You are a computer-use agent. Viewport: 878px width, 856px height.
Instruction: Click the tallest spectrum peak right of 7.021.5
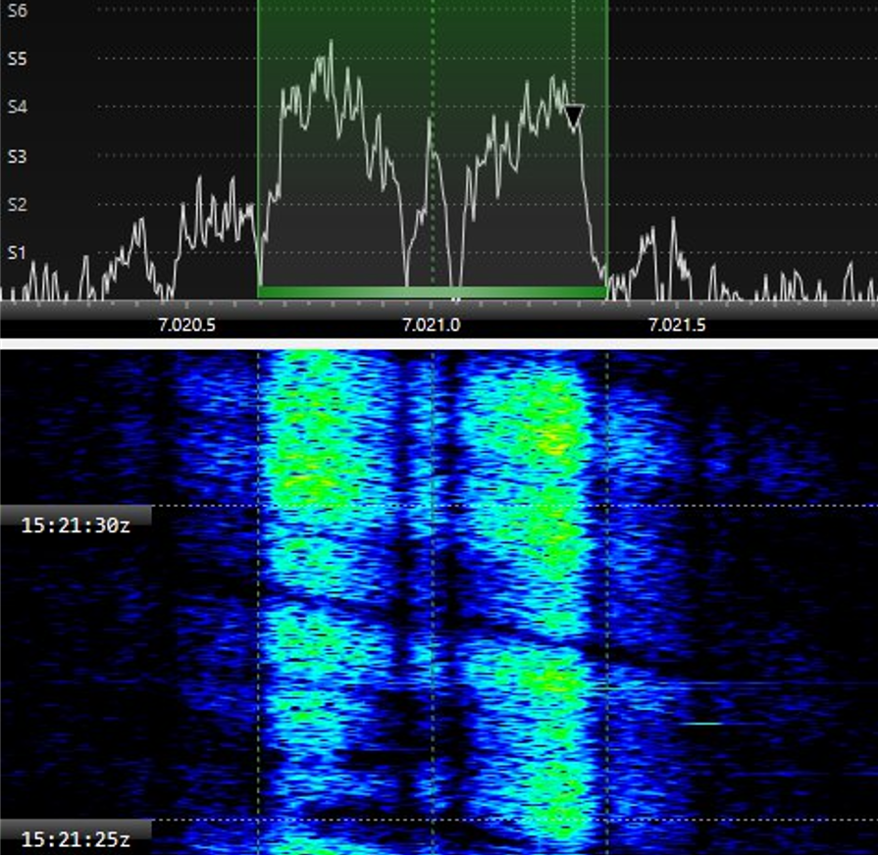(674, 221)
